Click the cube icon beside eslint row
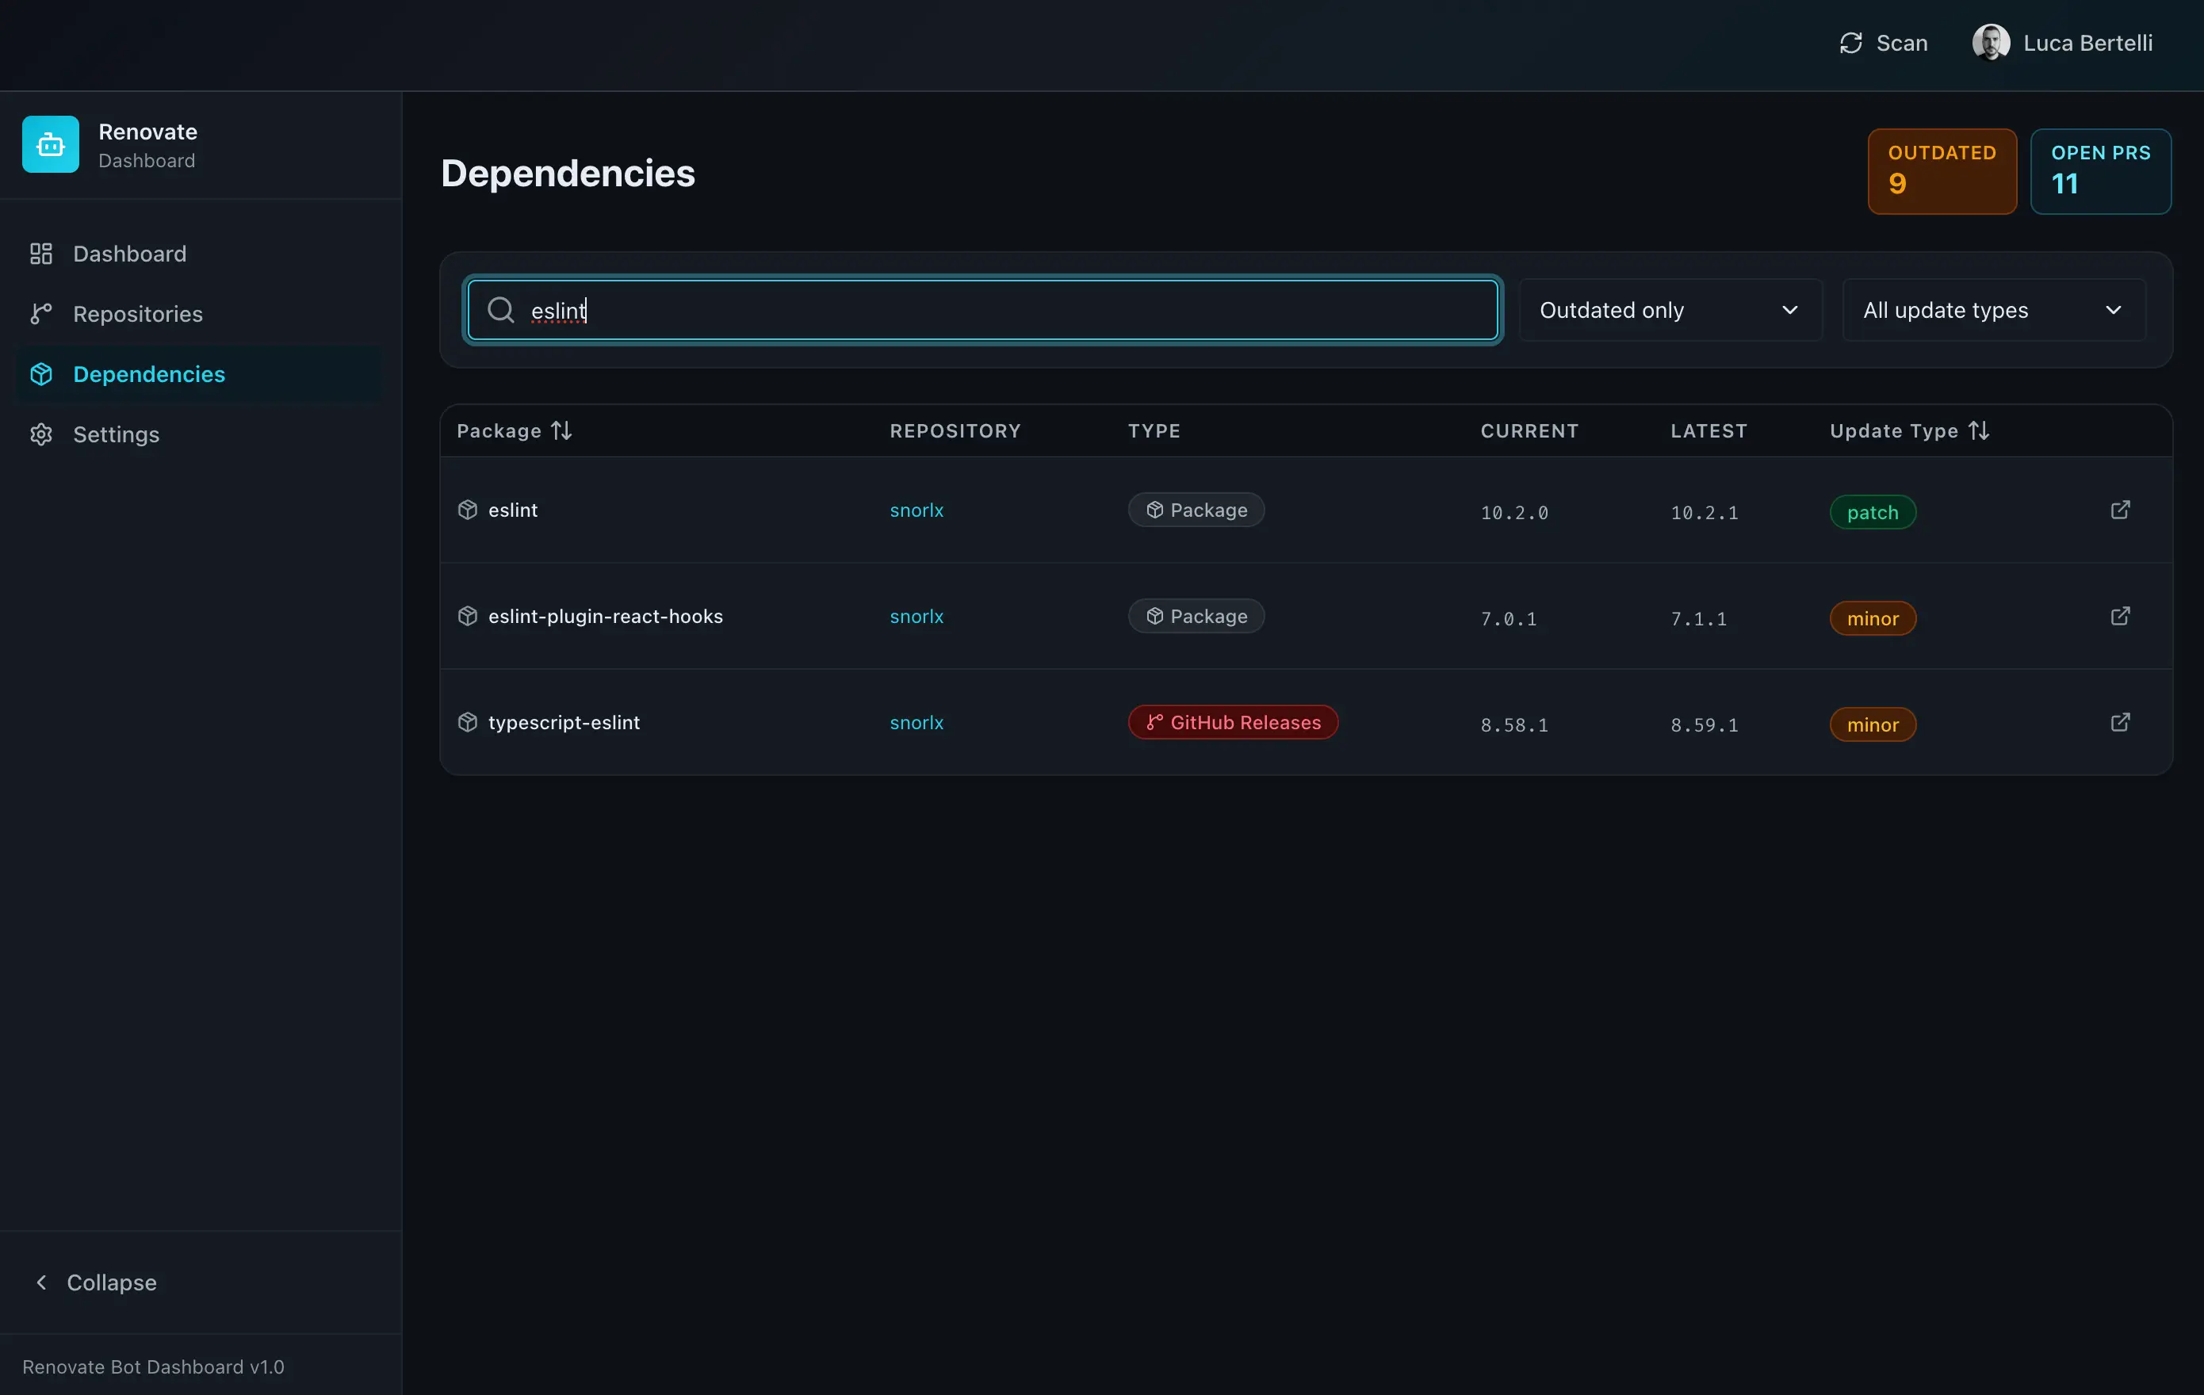Image resolution: width=2204 pixels, height=1395 pixels. 468,510
